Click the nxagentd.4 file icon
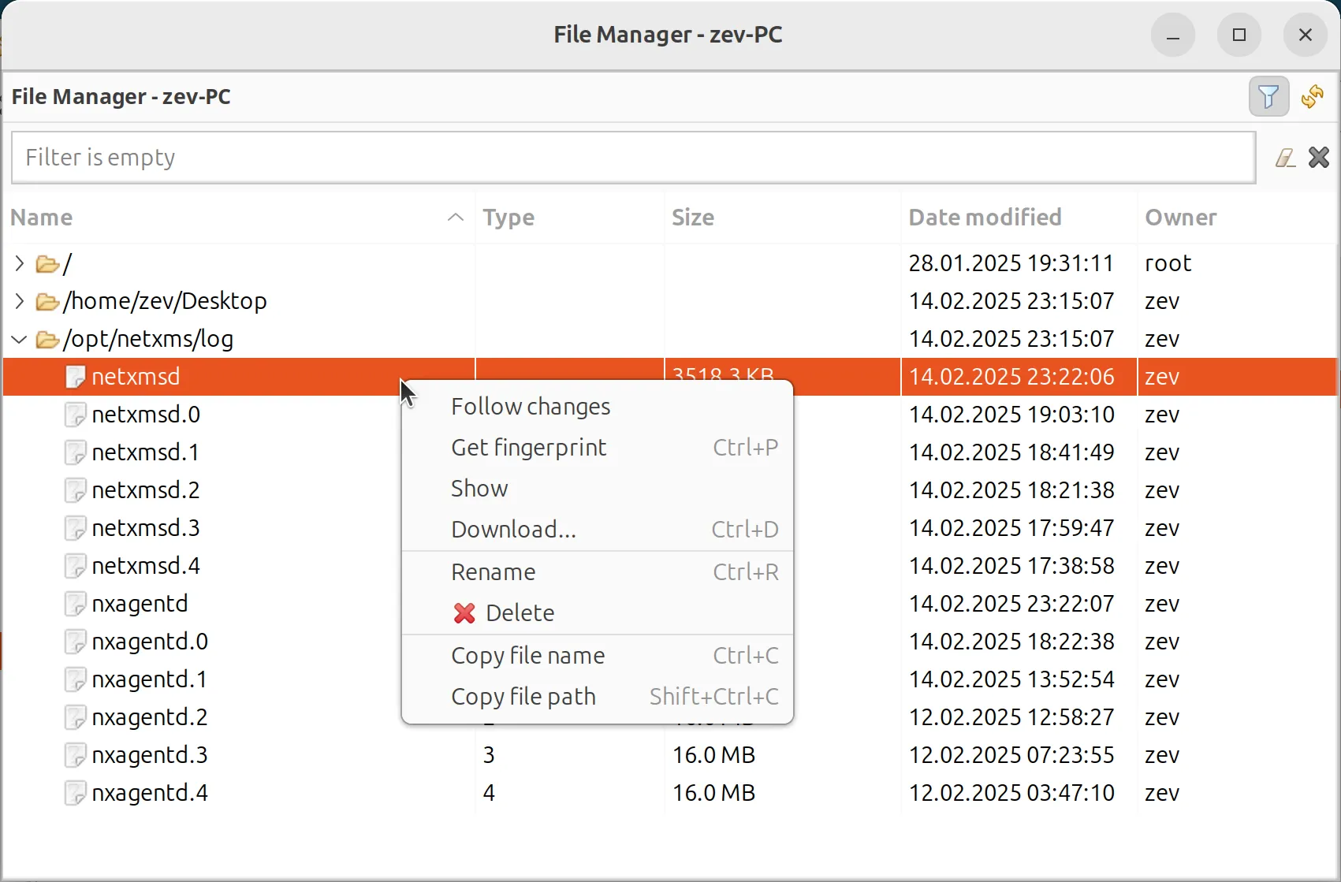Screen dimensions: 1341x882 (75, 793)
